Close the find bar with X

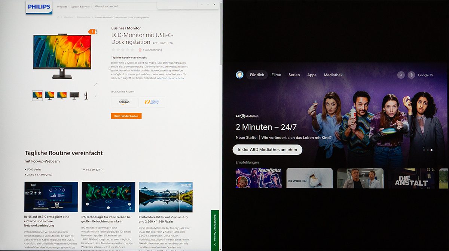tap(215, 4)
